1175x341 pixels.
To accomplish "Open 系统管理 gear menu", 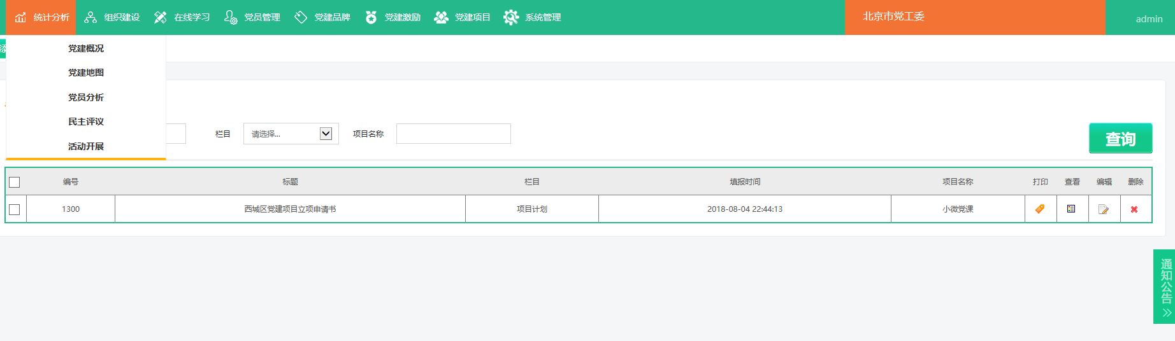I will pyautogui.click(x=532, y=17).
